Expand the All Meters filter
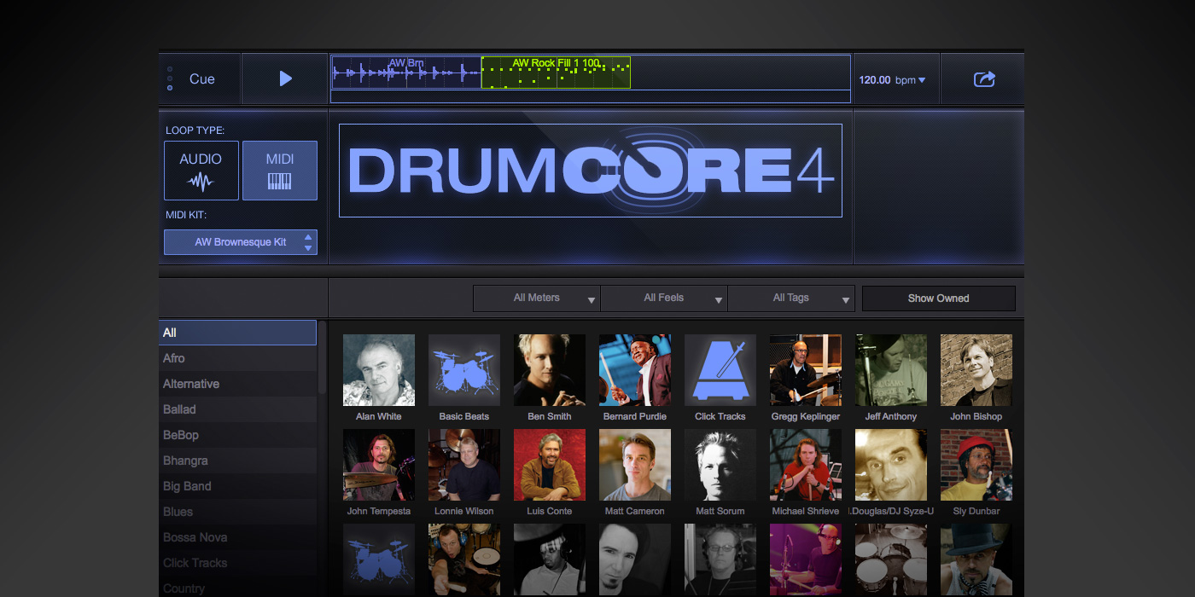Image resolution: width=1195 pixels, height=597 pixels. [x=537, y=298]
